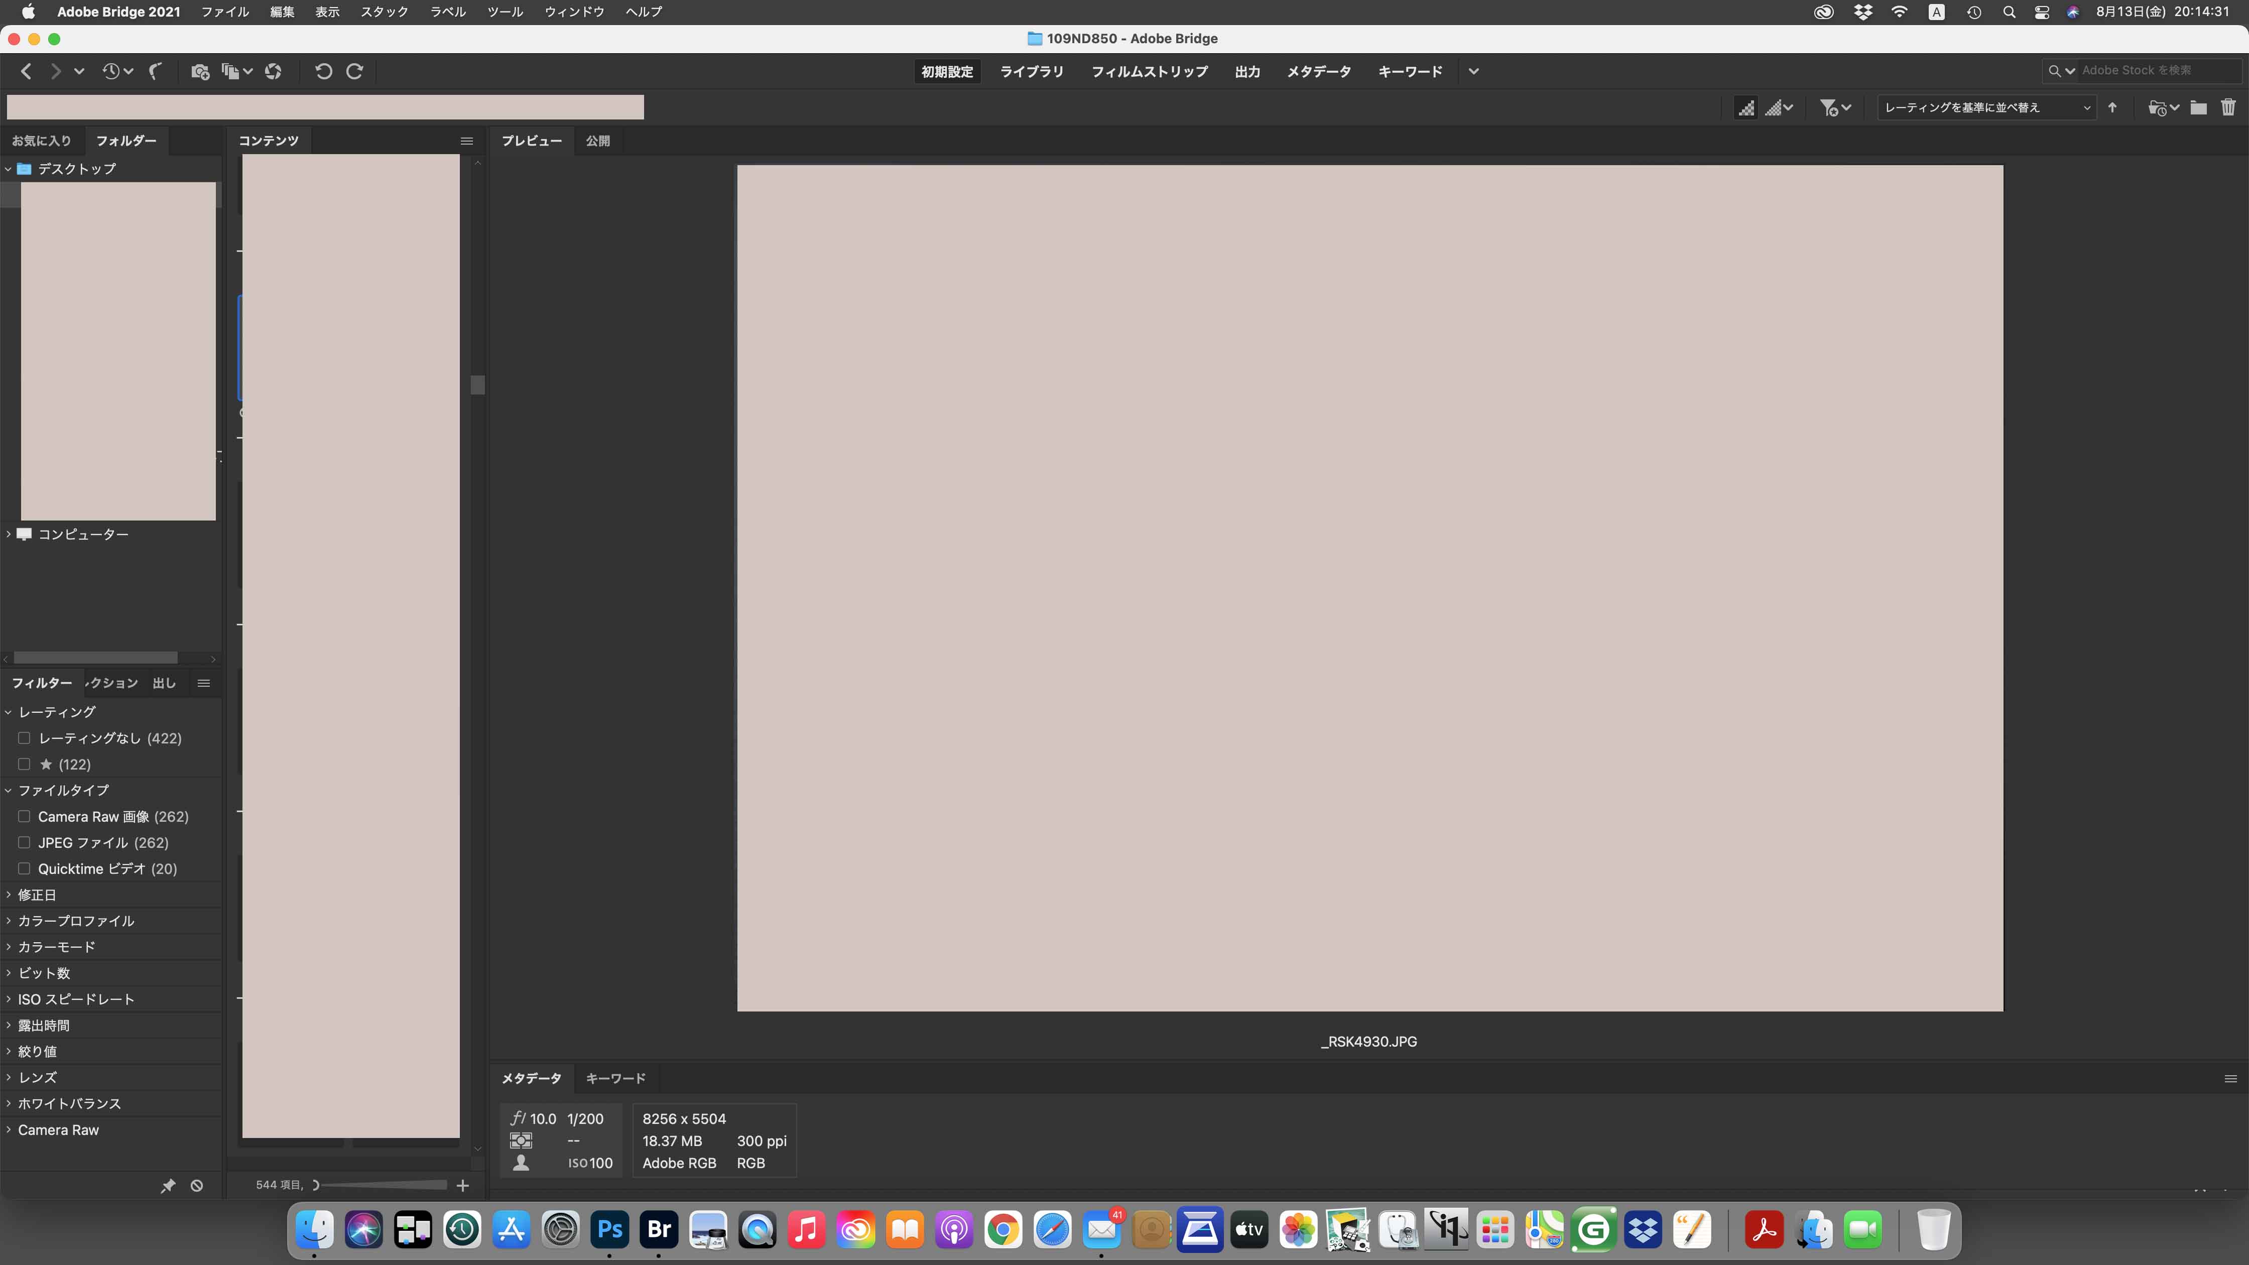Toggle ascending sort order arrow
The width and height of the screenshot is (2249, 1265).
click(2113, 107)
